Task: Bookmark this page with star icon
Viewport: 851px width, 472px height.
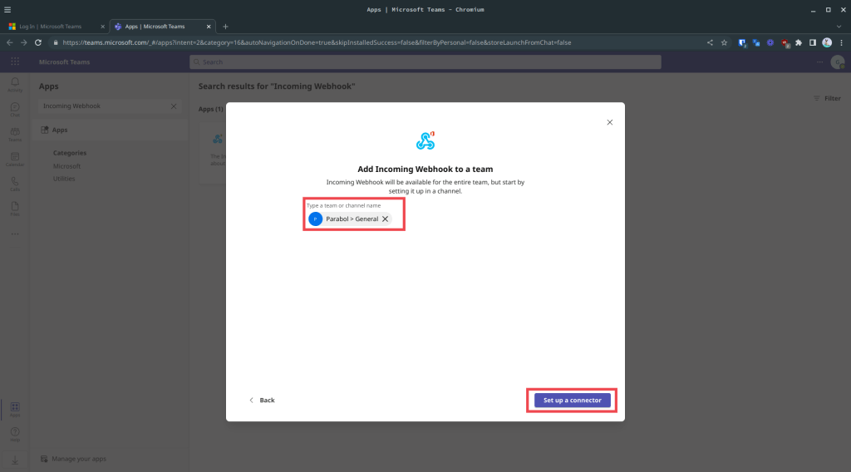Action: pyautogui.click(x=724, y=42)
